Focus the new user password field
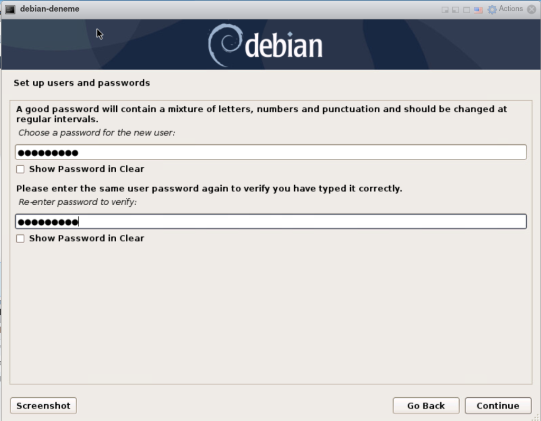 pyautogui.click(x=271, y=152)
